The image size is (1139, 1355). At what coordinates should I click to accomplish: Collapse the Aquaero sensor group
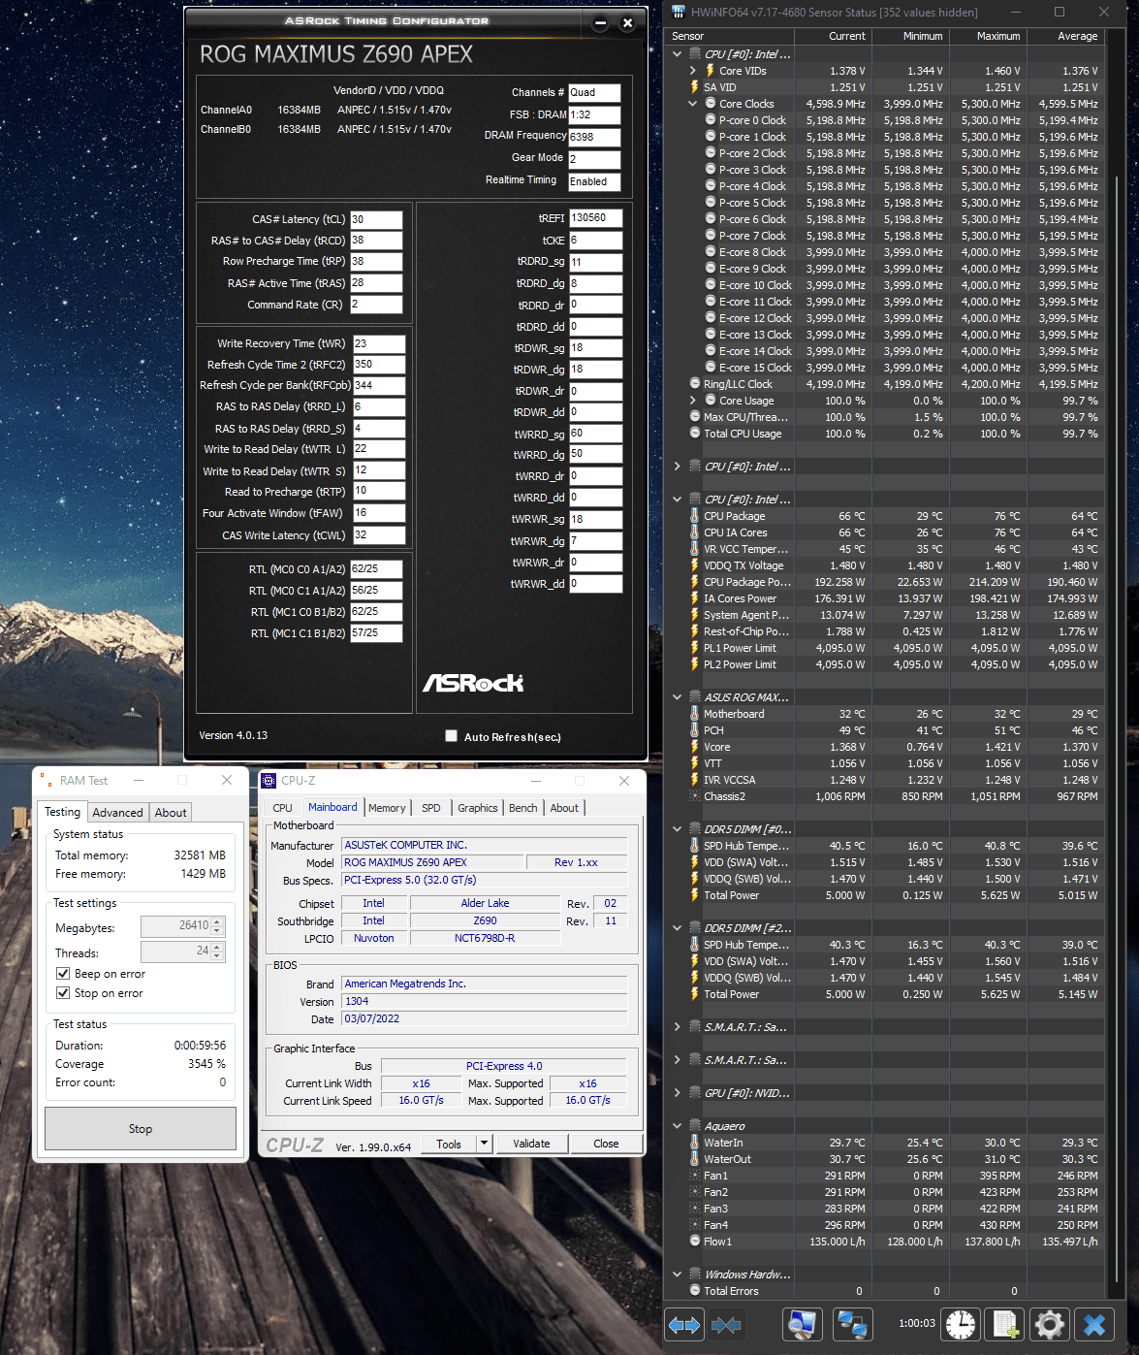click(678, 1126)
